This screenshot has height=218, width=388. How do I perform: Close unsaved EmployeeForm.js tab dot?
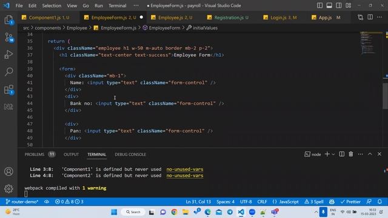(x=141, y=18)
